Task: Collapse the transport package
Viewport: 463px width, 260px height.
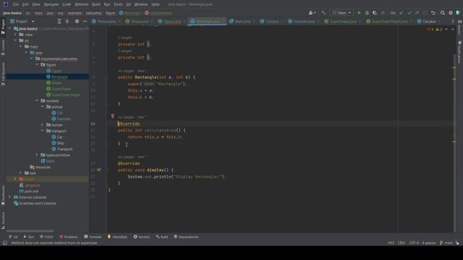Action: click(x=43, y=131)
